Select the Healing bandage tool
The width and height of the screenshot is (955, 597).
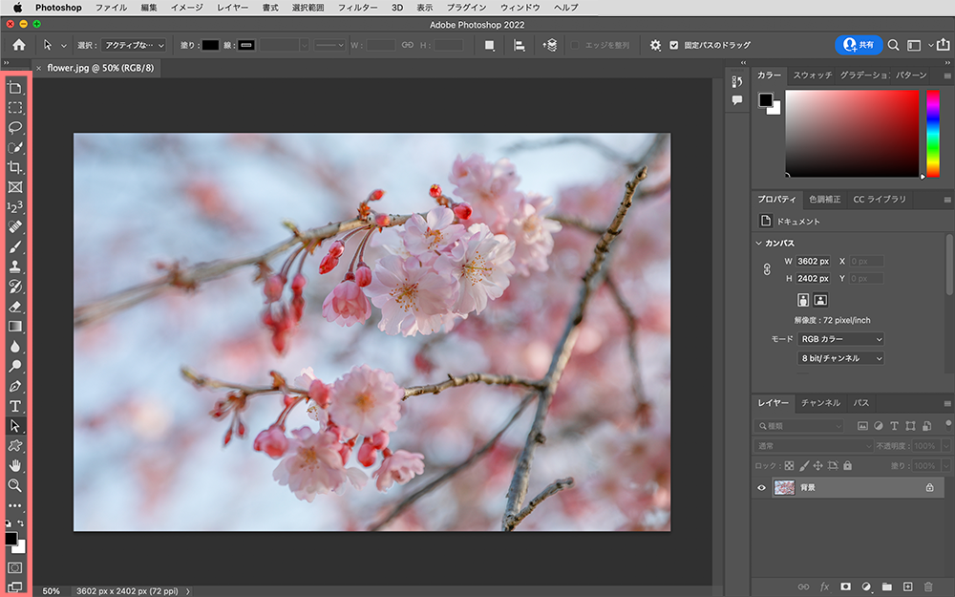(15, 226)
